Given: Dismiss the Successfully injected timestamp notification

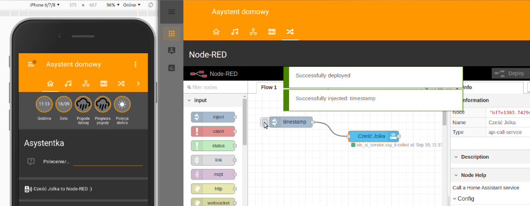Looking at the screenshot, I should [x=373, y=100].
